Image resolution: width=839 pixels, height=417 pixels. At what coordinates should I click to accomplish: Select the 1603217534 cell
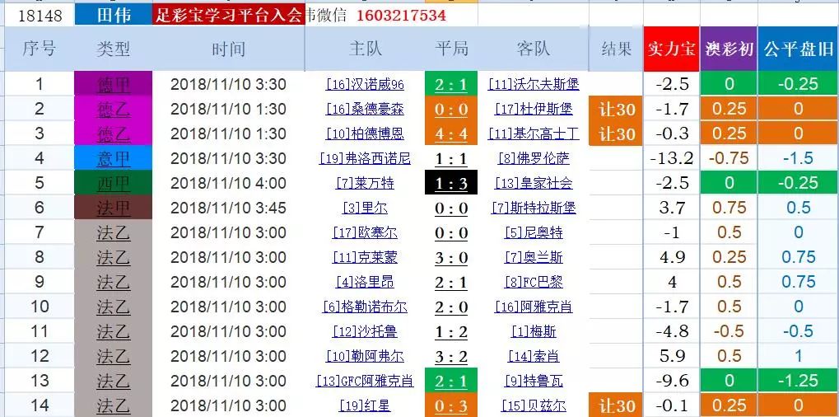point(401,15)
